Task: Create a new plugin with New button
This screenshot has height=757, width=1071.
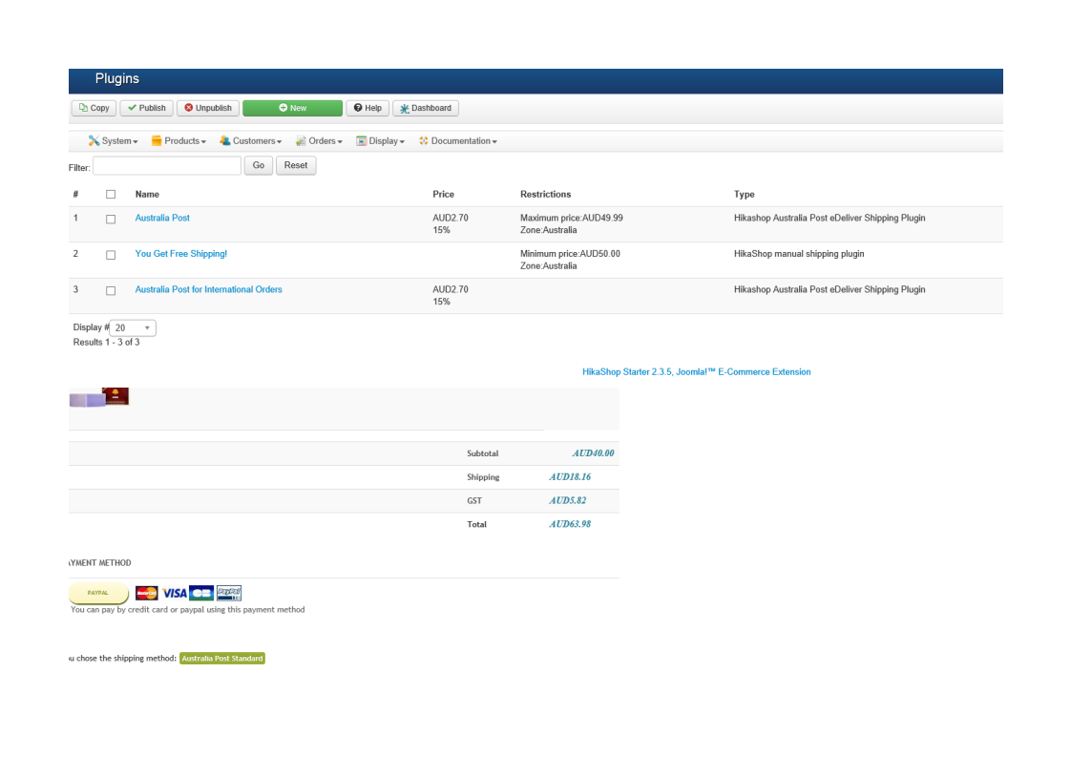Action: click(292, 108)
